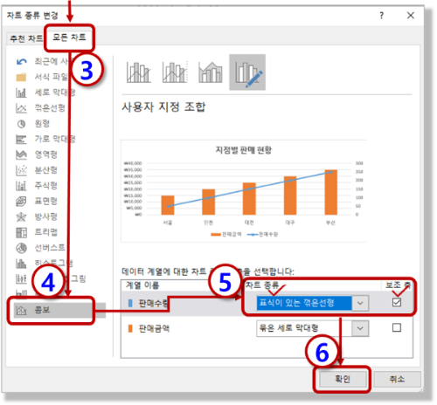Choose the Pie chart icon
Viewport: 437px width, 405px height.
tap(21, 124)
